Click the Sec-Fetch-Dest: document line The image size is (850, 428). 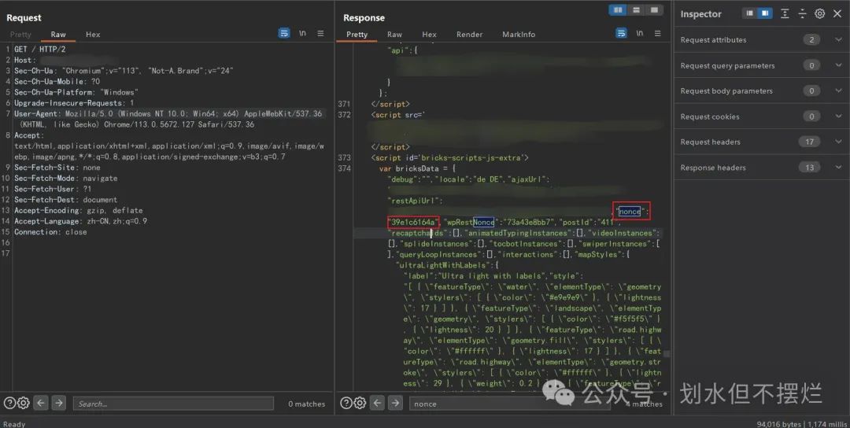[65, 200]
